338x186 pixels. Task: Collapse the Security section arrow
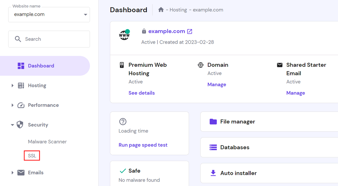13,125
